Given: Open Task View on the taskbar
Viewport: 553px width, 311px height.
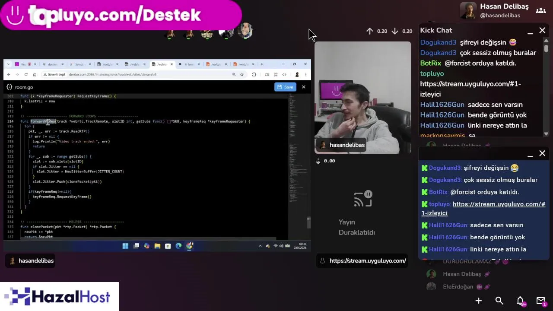Looking at the screenshot, I should click(136, 246).
